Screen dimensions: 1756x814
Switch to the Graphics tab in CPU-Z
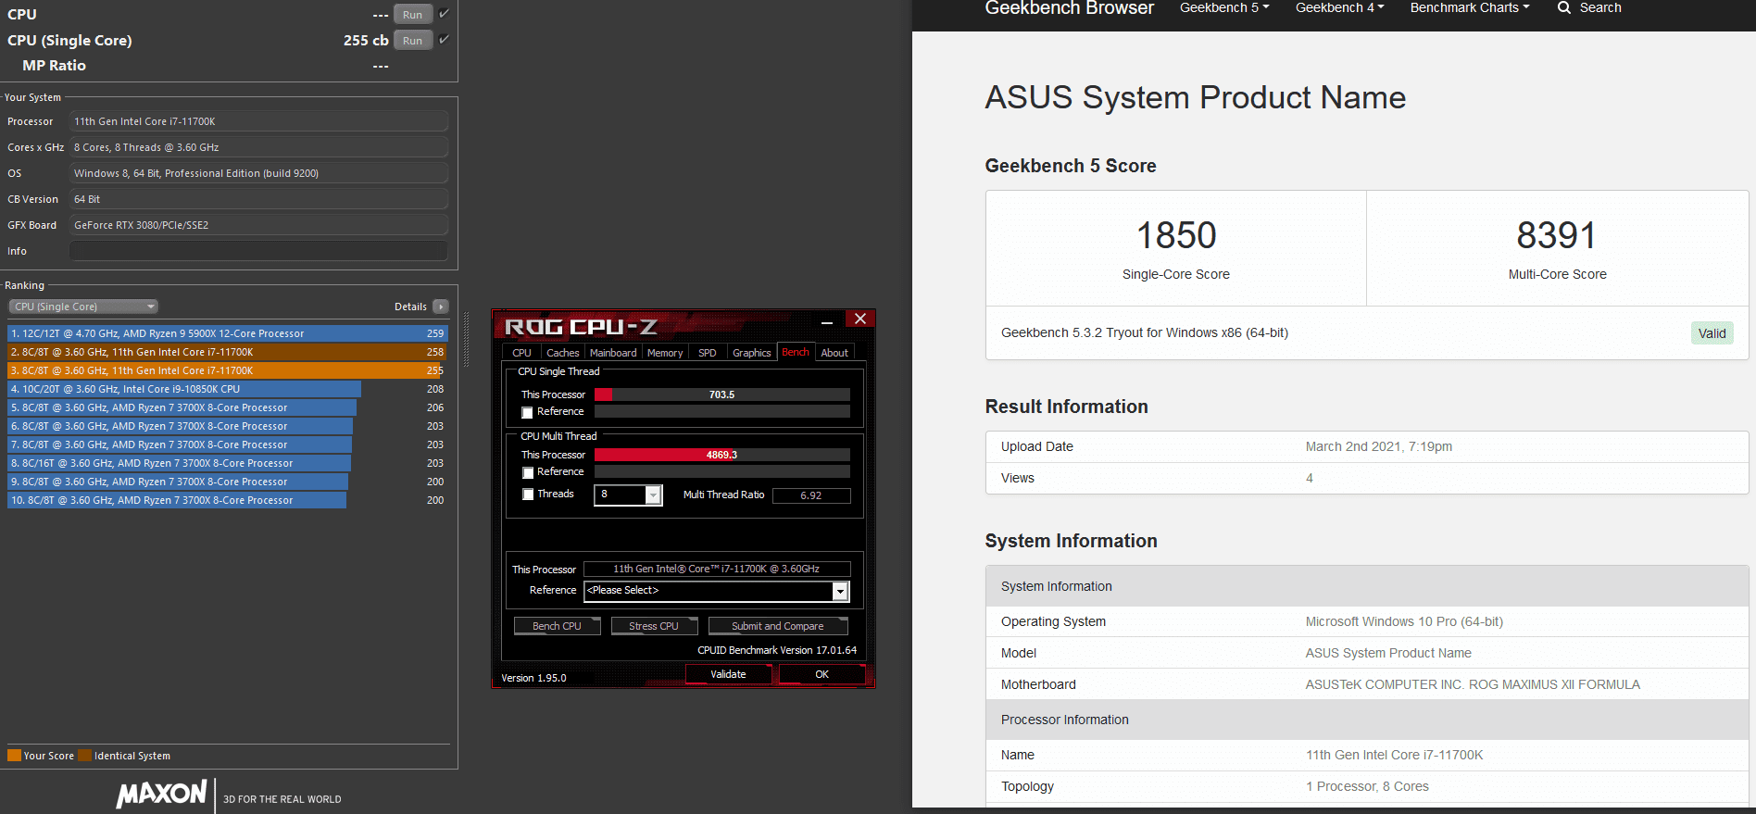point(751,353)
